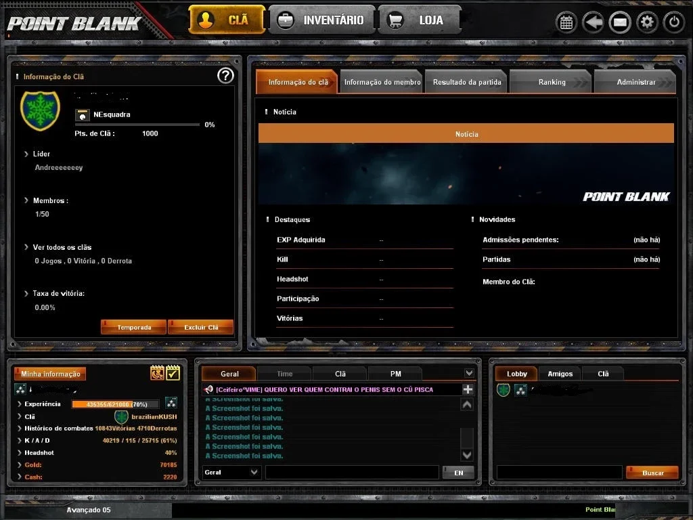Click the chat message input field

tap(352, 472)
